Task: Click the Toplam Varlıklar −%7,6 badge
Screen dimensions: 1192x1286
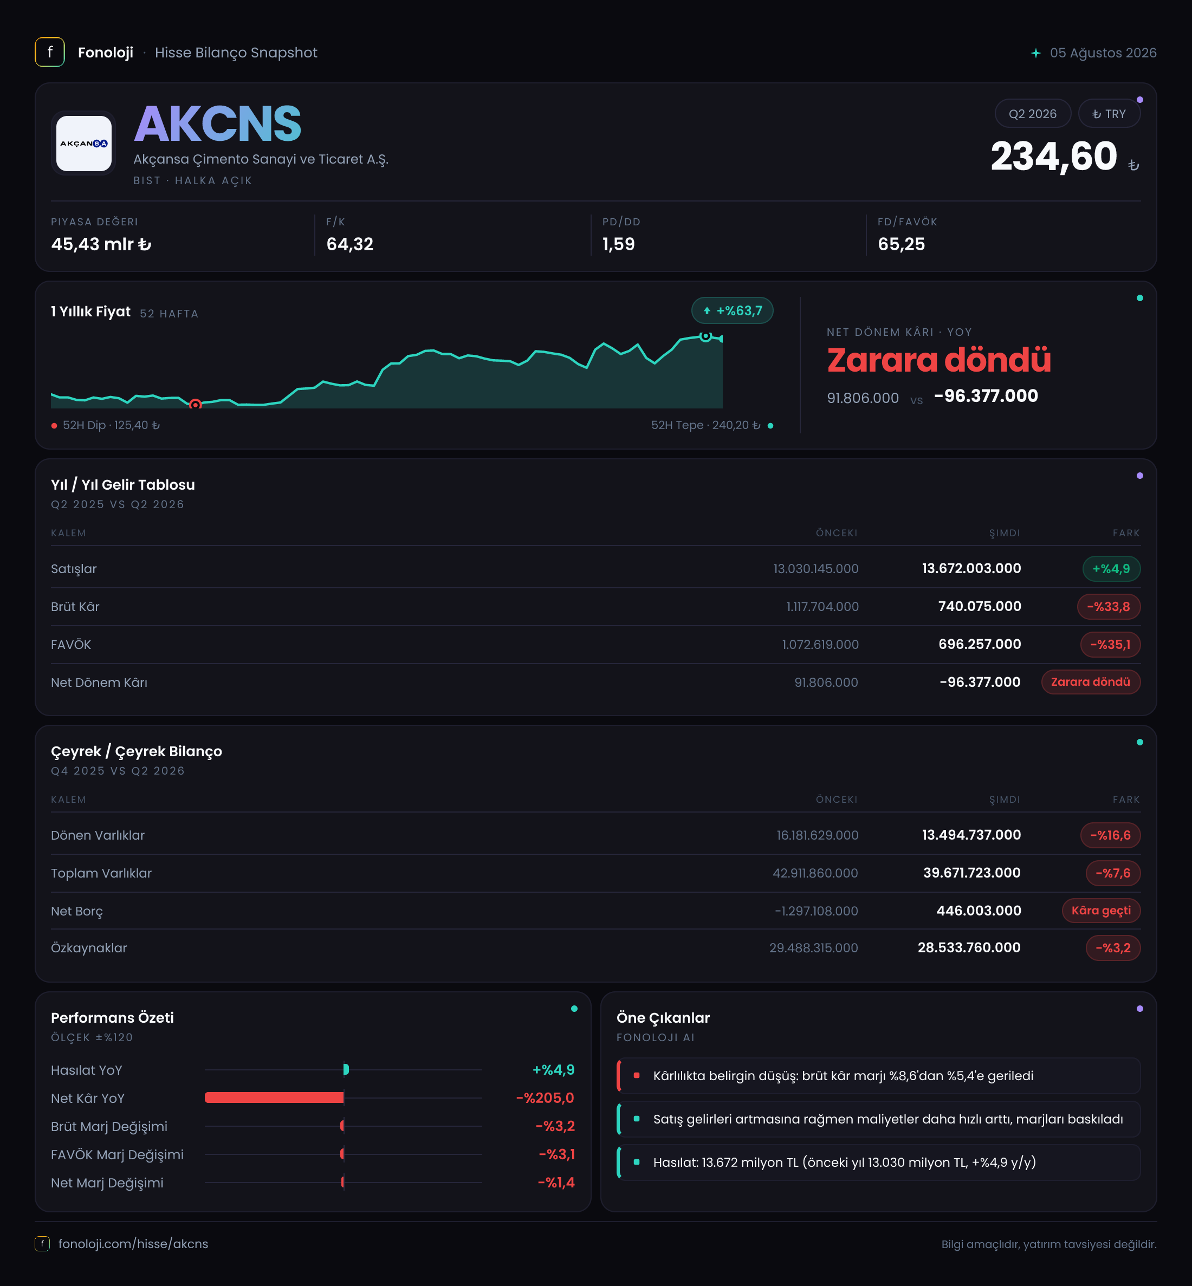Action: 1113,873
